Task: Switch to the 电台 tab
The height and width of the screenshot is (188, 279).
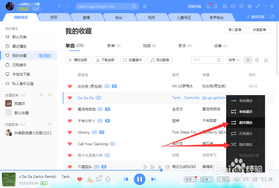Action: (119, 18)
